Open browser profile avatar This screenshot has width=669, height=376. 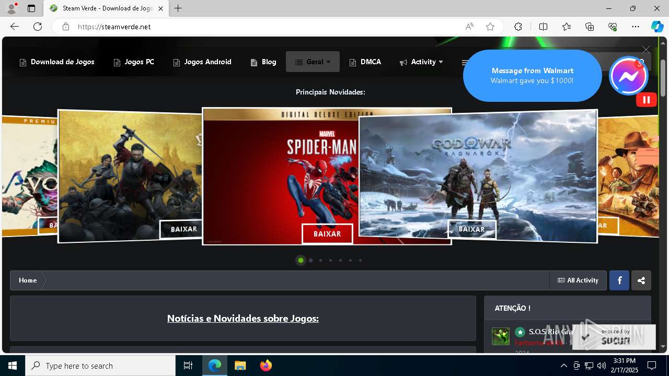pyautogui.click(x=11, y=8)
